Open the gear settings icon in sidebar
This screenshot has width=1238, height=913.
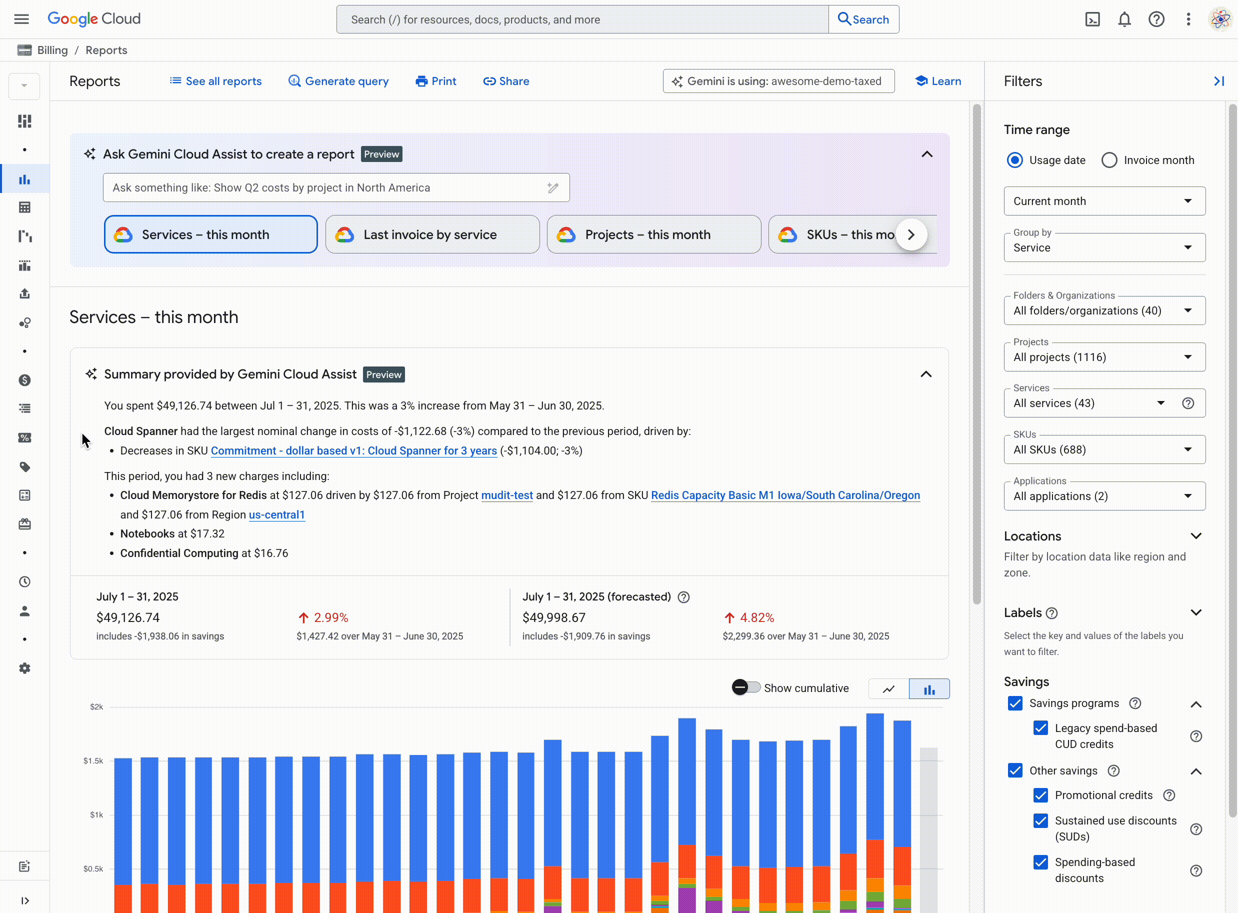tap(24, 668)
